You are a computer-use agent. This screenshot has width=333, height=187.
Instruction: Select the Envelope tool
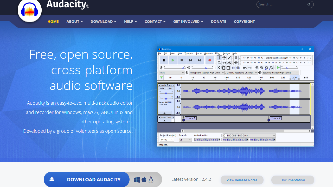tap(224, 58)
